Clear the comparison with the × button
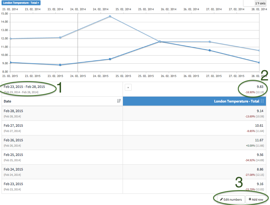The height and width of the screenshot is (205, 270). click(128, 87)
